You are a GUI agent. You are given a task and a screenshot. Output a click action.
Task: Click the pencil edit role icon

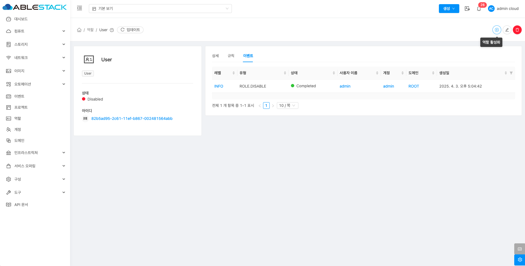[x=507, y=30]
